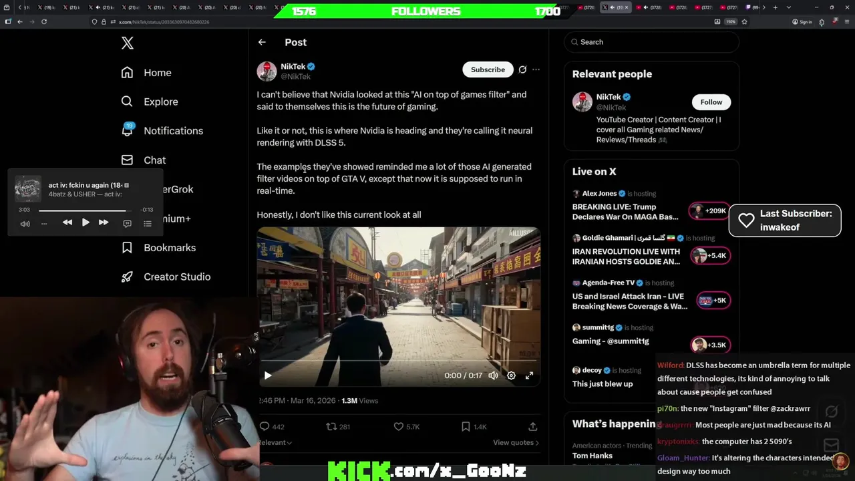Follow NikTek in Relevant people
The image size is (855, 481).
[x=711, y=102]
